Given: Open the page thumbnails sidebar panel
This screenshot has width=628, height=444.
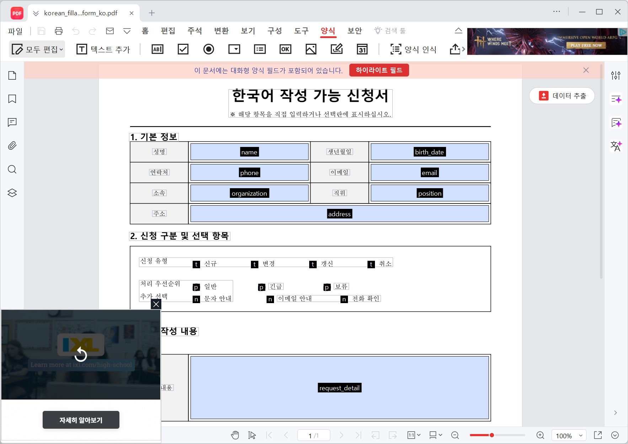Looking at the screenshot, I should point(12,75).
